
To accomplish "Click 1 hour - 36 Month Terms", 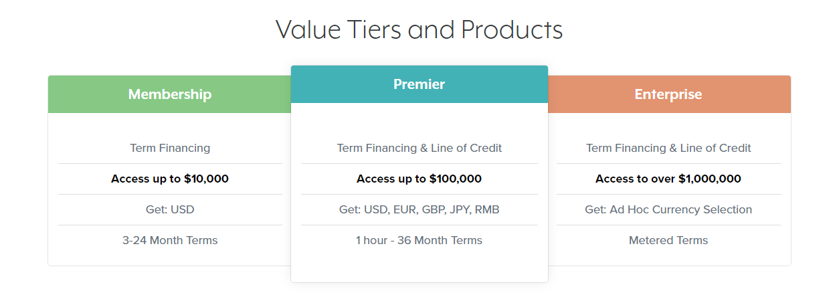I will (420, 240).
